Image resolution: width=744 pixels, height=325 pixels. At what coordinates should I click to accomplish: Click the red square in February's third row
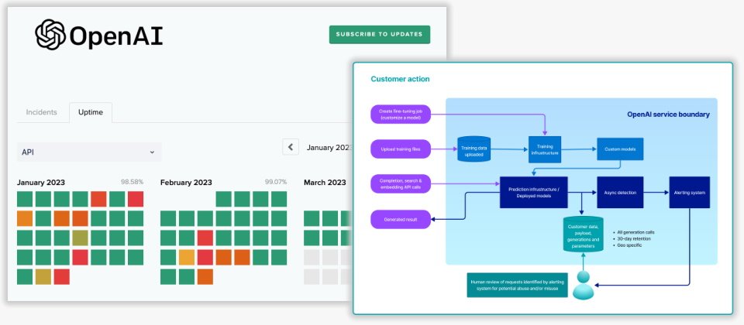click(205, 238)
